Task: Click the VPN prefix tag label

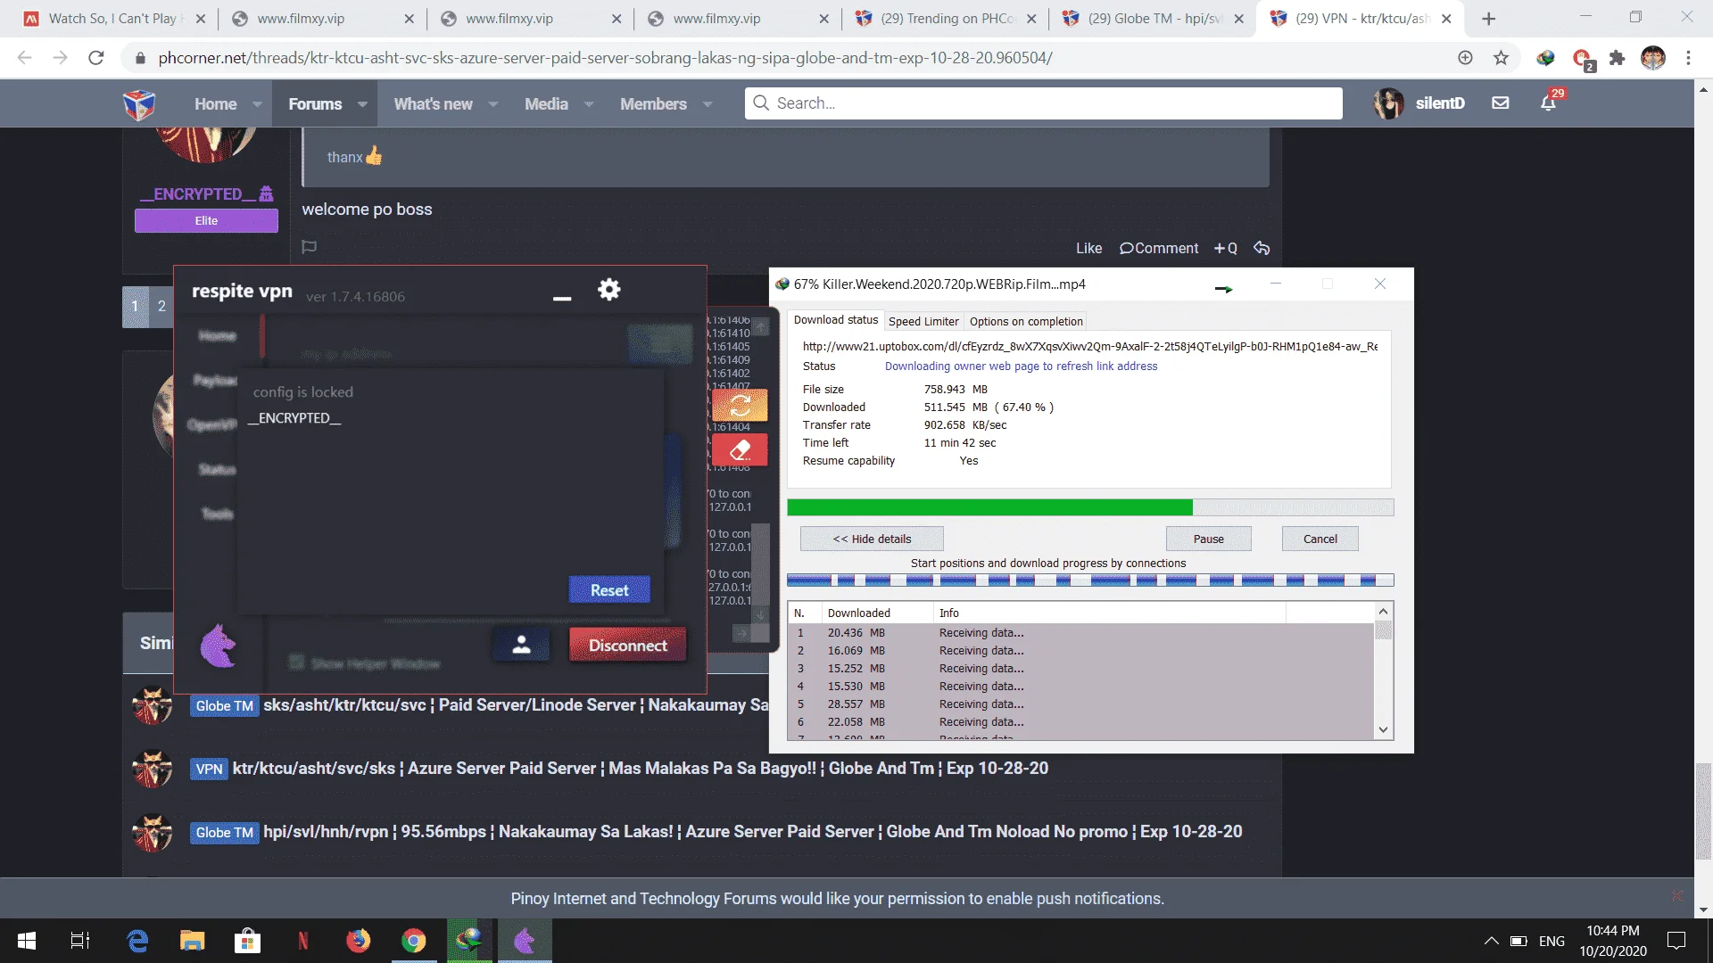Action: (209, 769)
